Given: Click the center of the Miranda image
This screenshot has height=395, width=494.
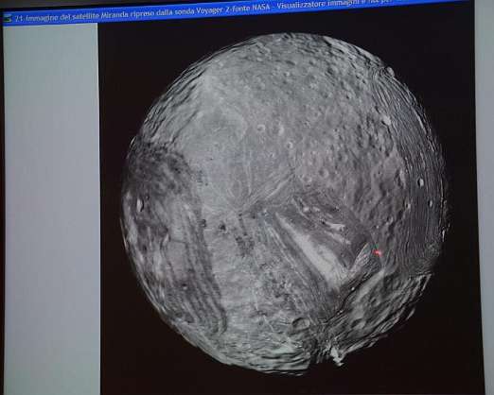Looking at the screenshot, I should (284, 203).
